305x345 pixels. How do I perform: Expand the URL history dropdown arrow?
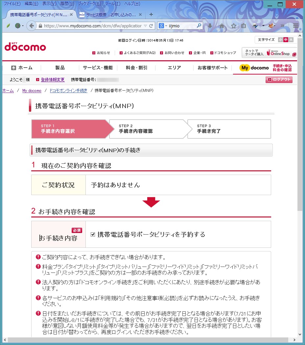point(145,26)
